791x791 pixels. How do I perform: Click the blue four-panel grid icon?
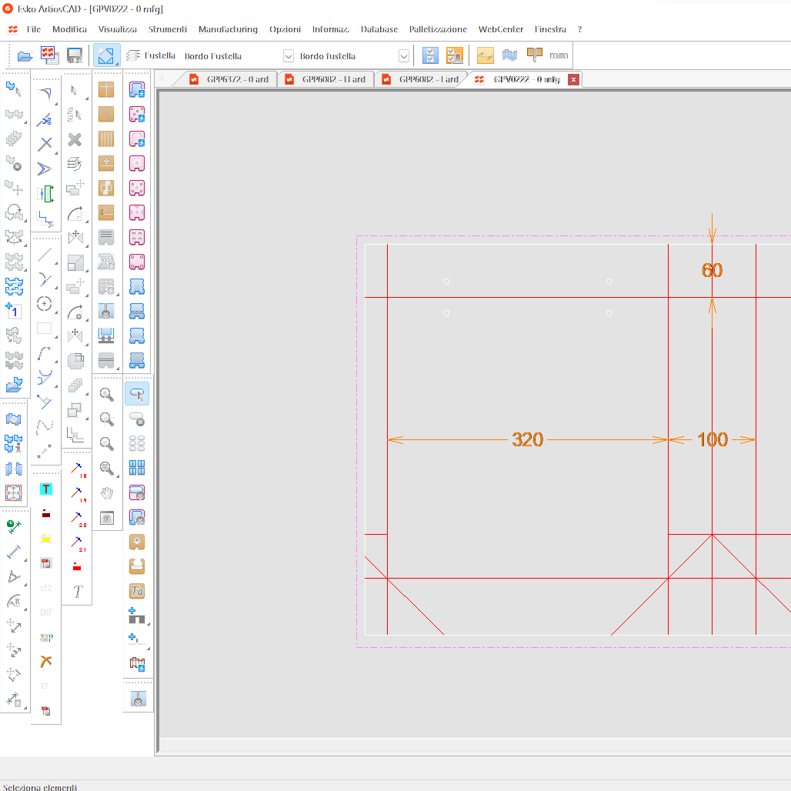coord(137,468)
